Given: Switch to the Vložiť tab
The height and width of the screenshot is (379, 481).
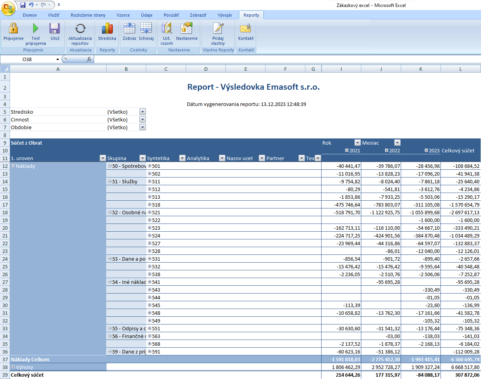Looking at the screenshot, I should (54, 15).
